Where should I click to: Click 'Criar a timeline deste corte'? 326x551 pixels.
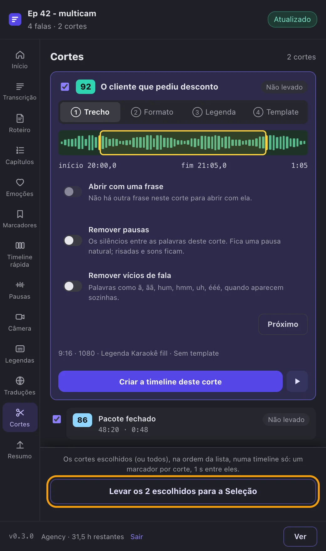(x=171, y=381)
